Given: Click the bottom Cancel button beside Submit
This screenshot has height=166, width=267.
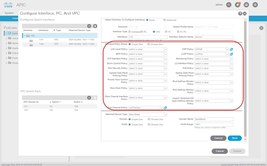Looking at the screenshot, I should 220,151.
